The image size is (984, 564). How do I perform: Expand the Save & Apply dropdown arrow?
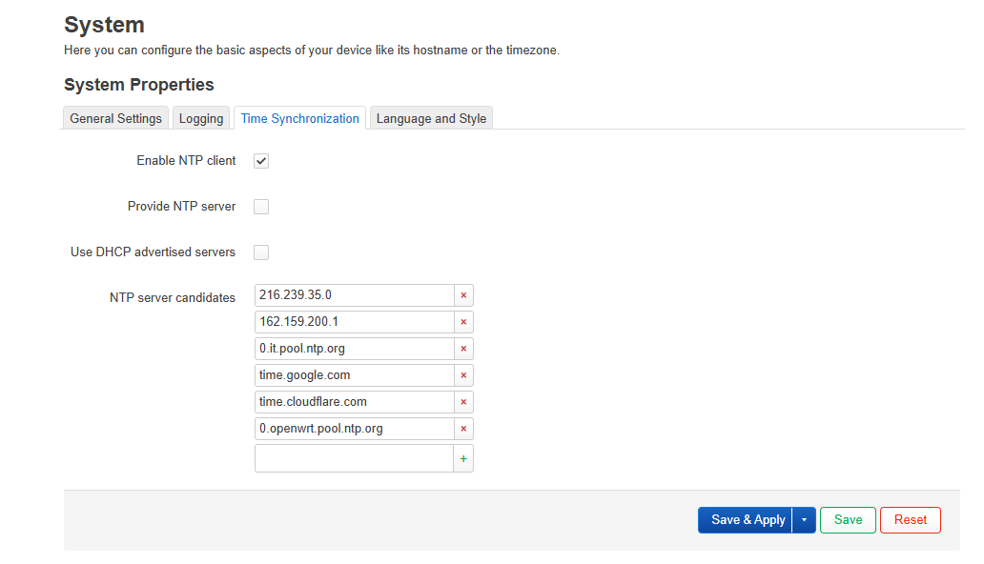pyautogui.click(x=804, y=520)
